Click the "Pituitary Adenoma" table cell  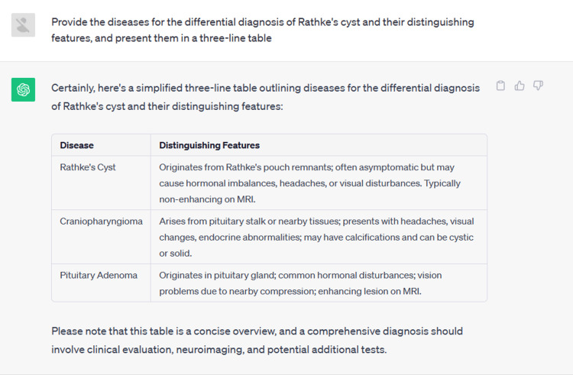pyautogui.click(x=101, y=283)
